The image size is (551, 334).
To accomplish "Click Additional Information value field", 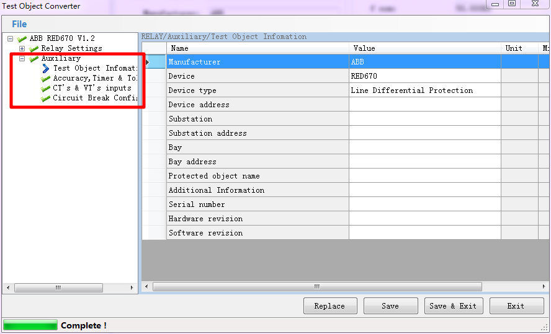I will coord(425,190).
